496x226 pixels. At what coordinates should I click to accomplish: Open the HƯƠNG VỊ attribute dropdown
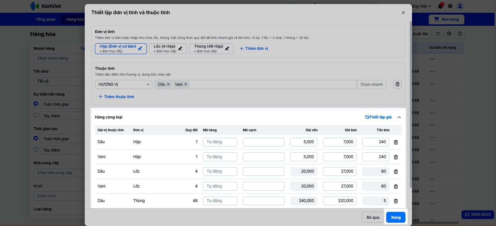[123, 84]
